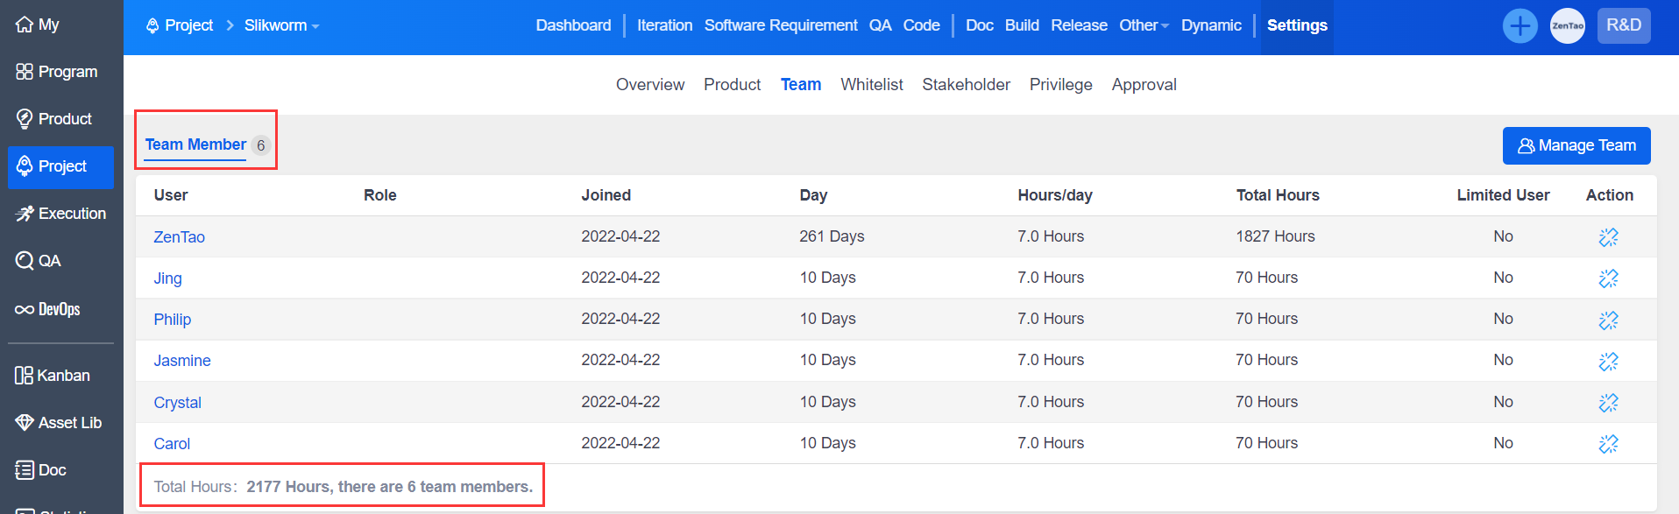Select the Team Member tab label
Image resolution: width=1679 pixels, height=514 pixels.
(x=195, y=144)
